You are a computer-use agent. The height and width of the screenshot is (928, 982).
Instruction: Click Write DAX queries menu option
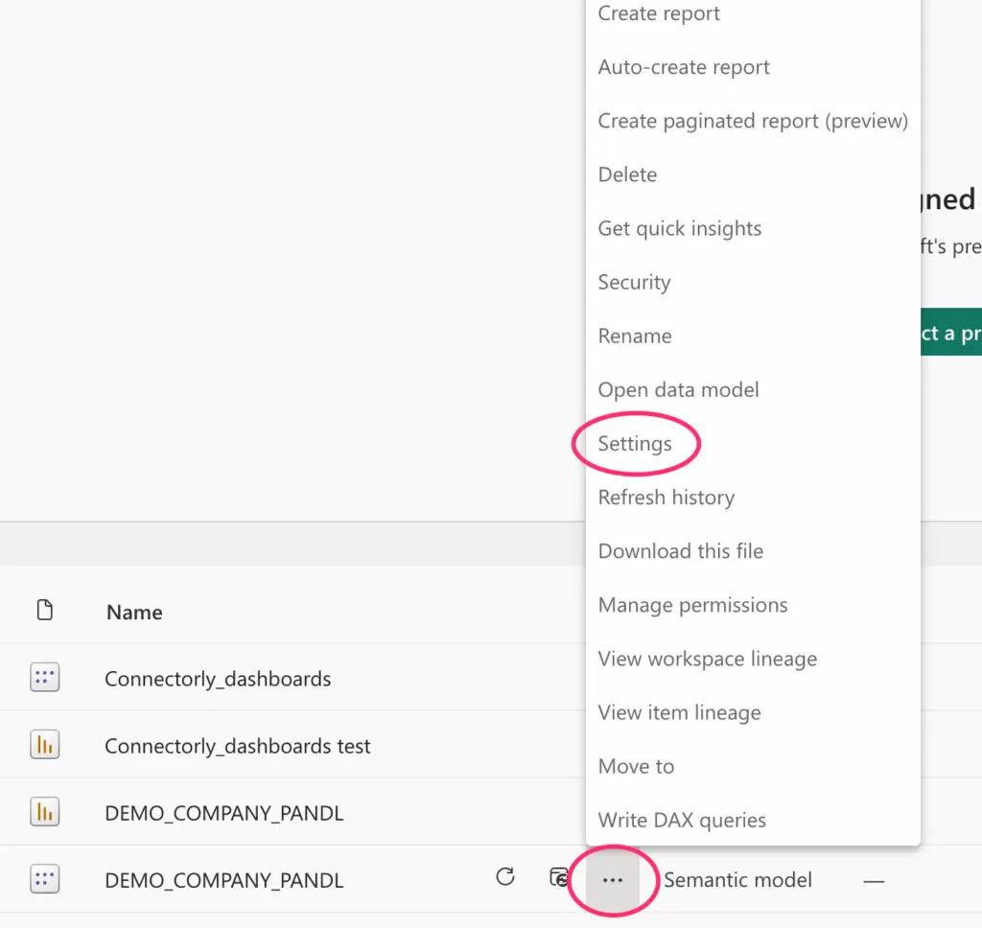point(682,821)
